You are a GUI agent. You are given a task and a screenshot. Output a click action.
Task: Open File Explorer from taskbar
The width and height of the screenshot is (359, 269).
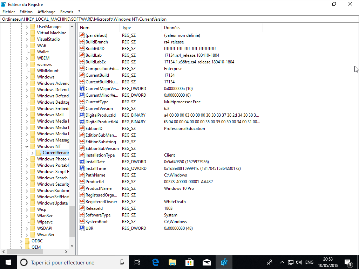[172, 262]
